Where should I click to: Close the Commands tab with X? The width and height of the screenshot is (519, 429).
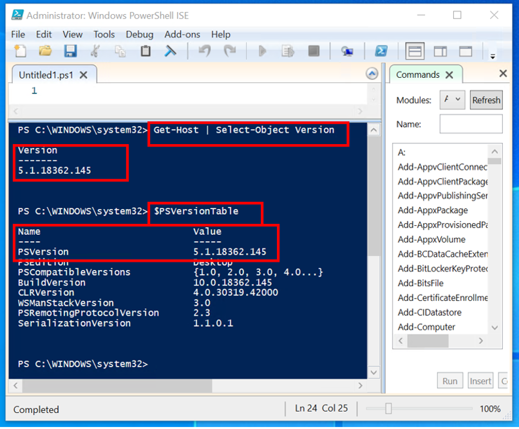point(449,75)
